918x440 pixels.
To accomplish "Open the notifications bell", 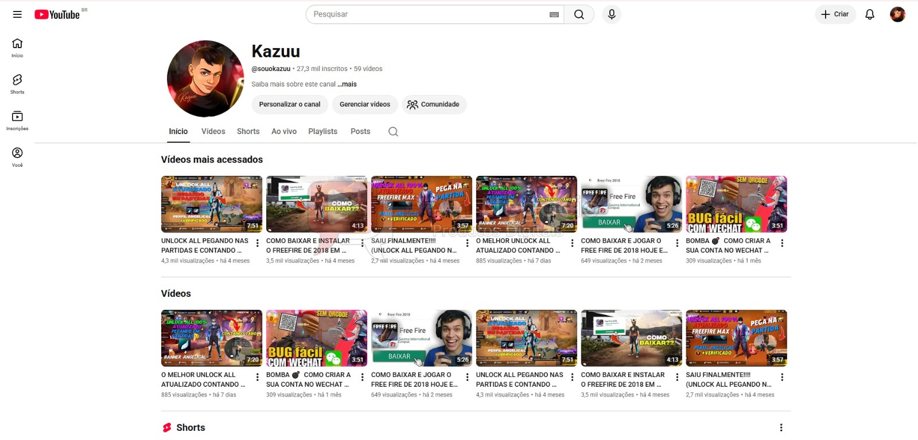I will (870, 14).
